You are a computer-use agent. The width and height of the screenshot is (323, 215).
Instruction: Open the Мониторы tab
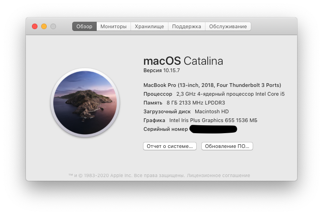point(113,26)
